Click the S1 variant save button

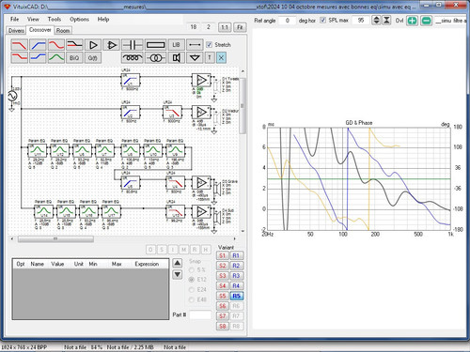coord(223,255)
